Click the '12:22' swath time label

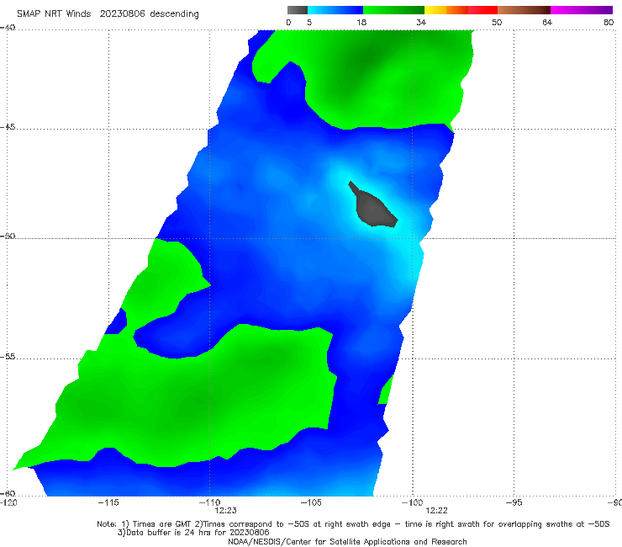click(x=437, y=511)
